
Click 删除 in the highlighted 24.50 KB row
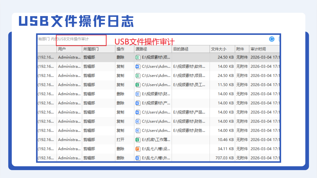(120, 57)
